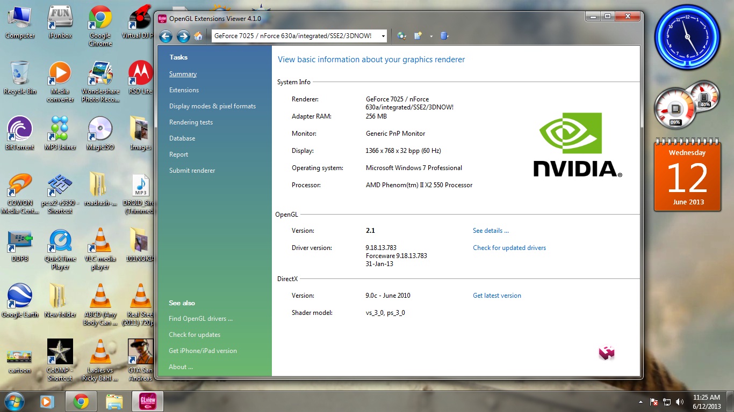Viewport: 734px width, 412px height.
Task: Click the new report note icon
Action: click(418, 36)
